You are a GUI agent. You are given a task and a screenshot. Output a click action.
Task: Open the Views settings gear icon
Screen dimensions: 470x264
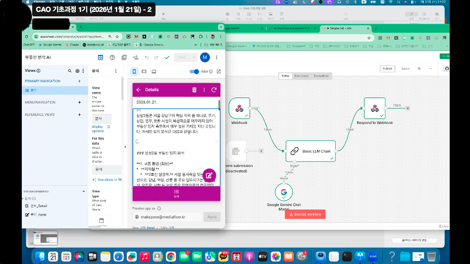point(77,71)
